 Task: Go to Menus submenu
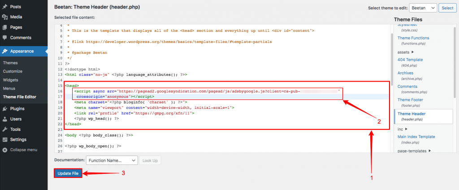click(x=9, y=88)
